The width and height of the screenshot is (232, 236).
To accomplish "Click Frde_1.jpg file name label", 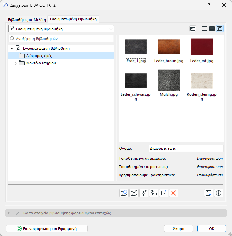I will [x=136, y=61].
